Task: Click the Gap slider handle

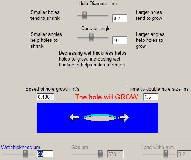Action: 100,154
